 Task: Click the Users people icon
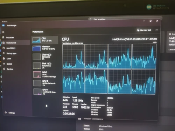coord(4,58)
